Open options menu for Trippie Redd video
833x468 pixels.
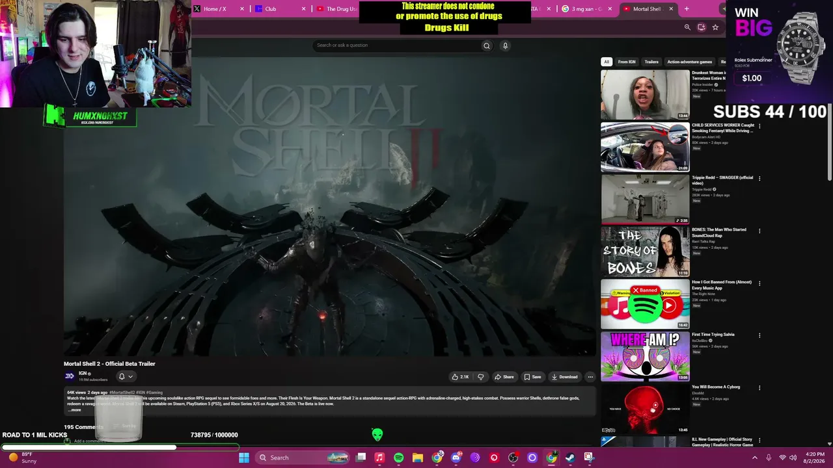point(759,178)
